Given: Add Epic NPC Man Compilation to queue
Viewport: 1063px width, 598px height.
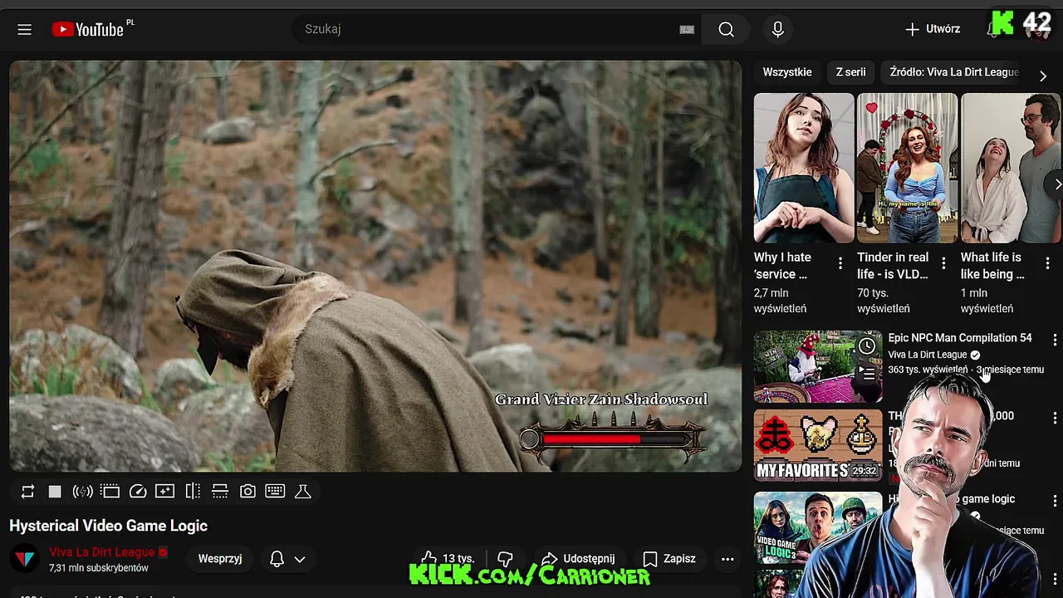Looking at the screenshot, I should click(867, 373).
